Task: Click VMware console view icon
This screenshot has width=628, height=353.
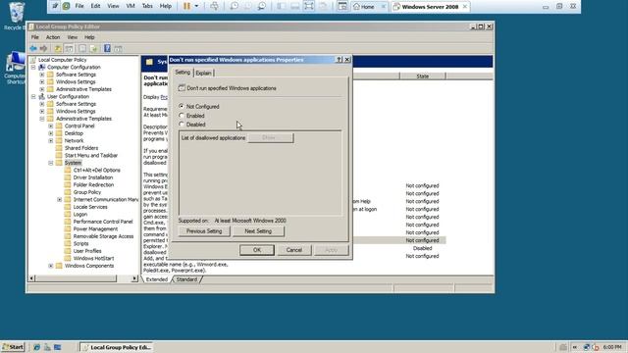Action: point(342,6)
